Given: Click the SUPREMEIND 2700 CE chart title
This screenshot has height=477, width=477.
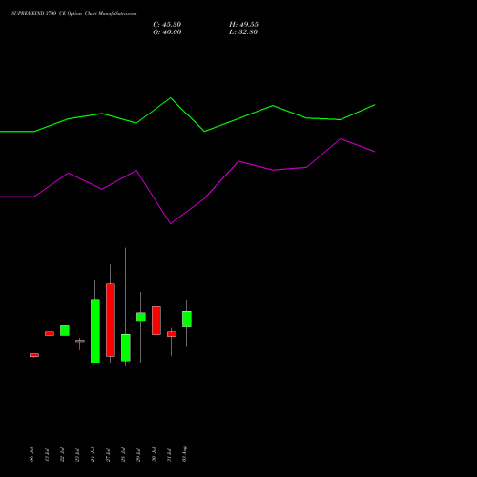Looking at the screenshot, I should (74, 14).
